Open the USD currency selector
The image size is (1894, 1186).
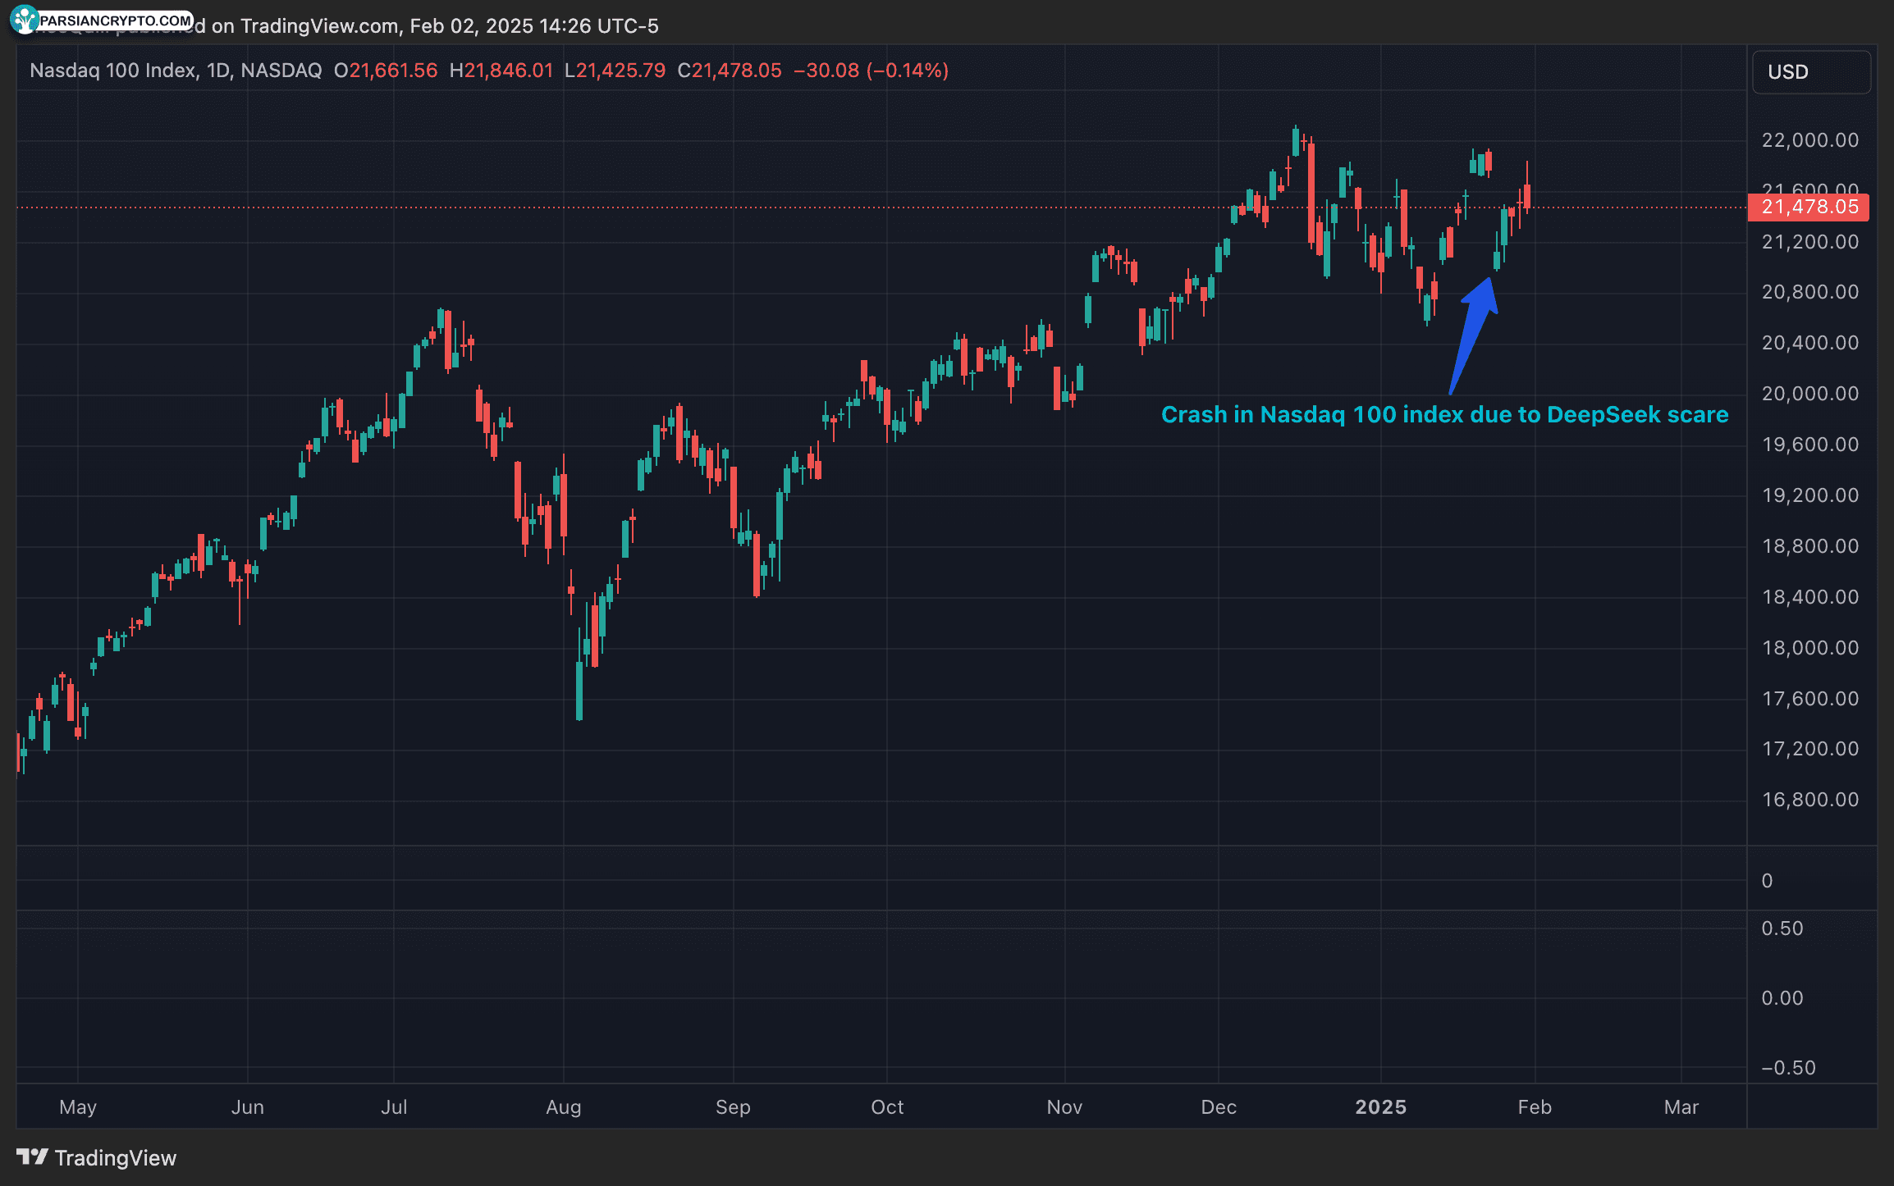click(1811, 72)
